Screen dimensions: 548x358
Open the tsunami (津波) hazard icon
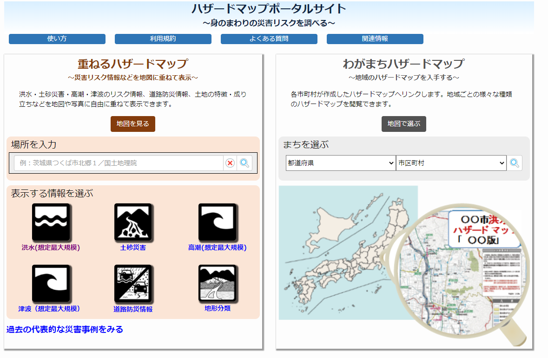[x=51, y=283]
